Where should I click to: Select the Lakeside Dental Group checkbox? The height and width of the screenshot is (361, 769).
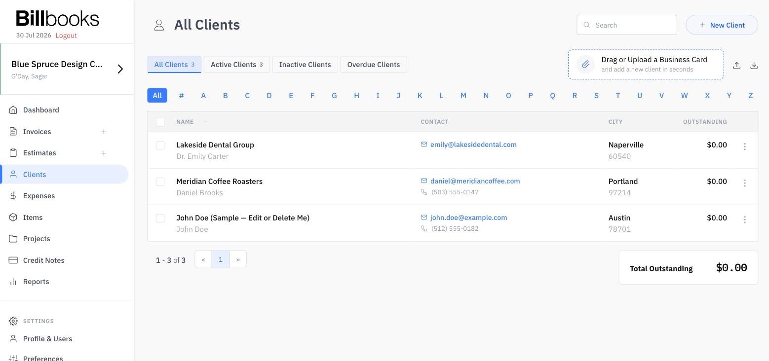coord(160,145)
